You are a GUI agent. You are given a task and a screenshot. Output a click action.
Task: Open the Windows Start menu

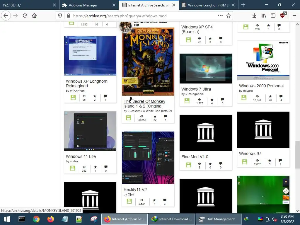click(7, 219)
